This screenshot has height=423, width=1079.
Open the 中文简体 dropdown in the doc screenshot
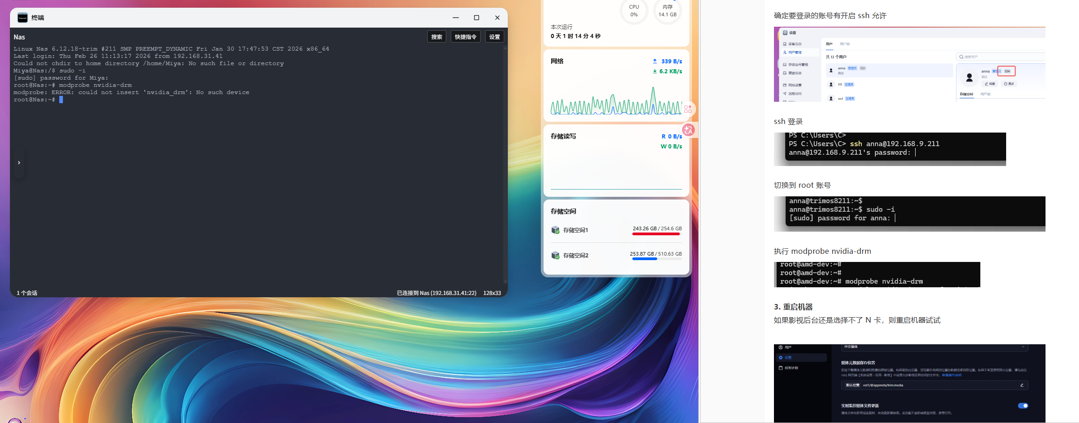(x=935, y=347)
